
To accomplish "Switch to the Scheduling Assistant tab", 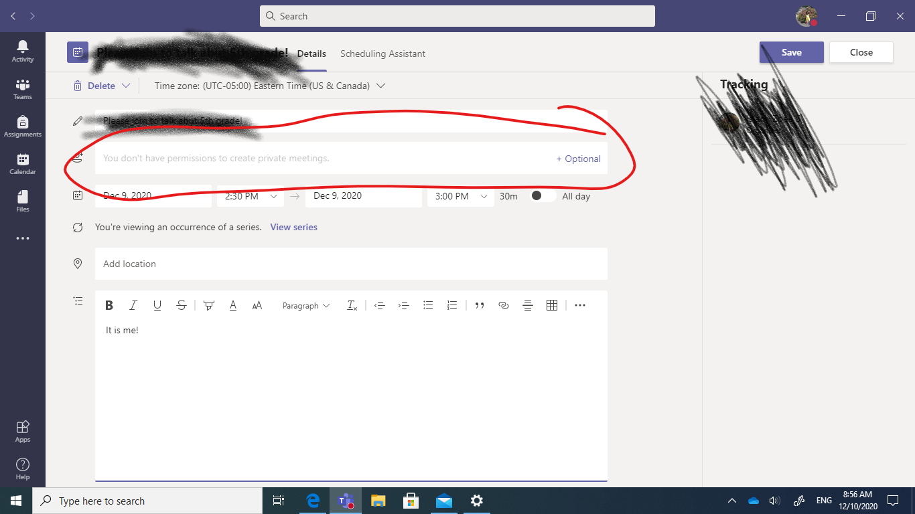I will click(382, 54).
